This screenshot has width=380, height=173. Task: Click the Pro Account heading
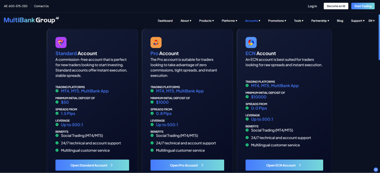(164, 53)
